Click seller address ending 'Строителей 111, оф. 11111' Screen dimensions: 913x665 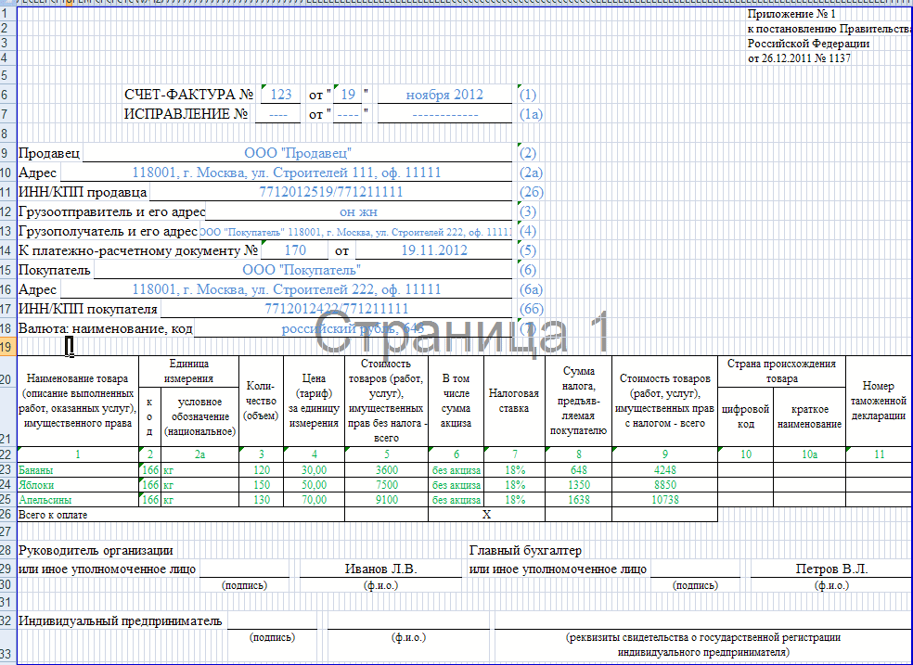287,173
